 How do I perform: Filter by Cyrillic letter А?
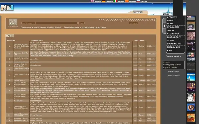(x=99, y=19)
